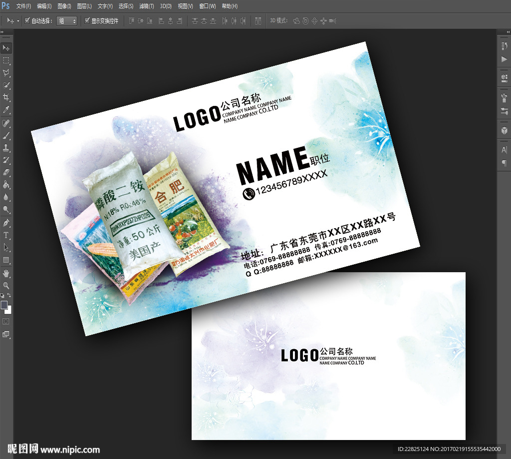Select the Rectangle shape tool
Viewport: 511px width, 459px height.
[6, 260]
